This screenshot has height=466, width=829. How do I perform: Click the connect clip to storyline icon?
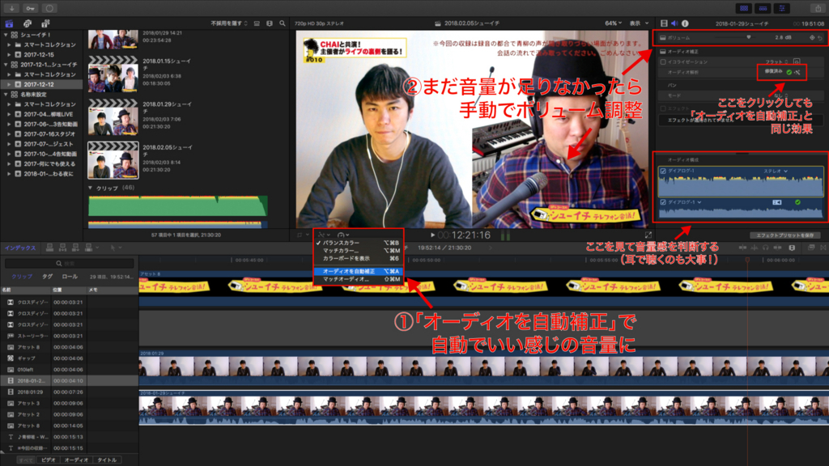(x=49, y=248)
